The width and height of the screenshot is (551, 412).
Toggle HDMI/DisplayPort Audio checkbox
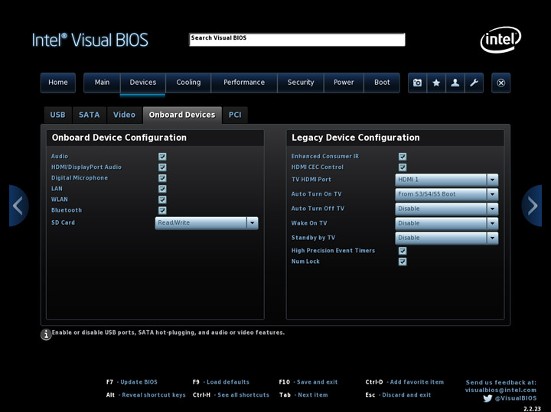click(162, 167)
